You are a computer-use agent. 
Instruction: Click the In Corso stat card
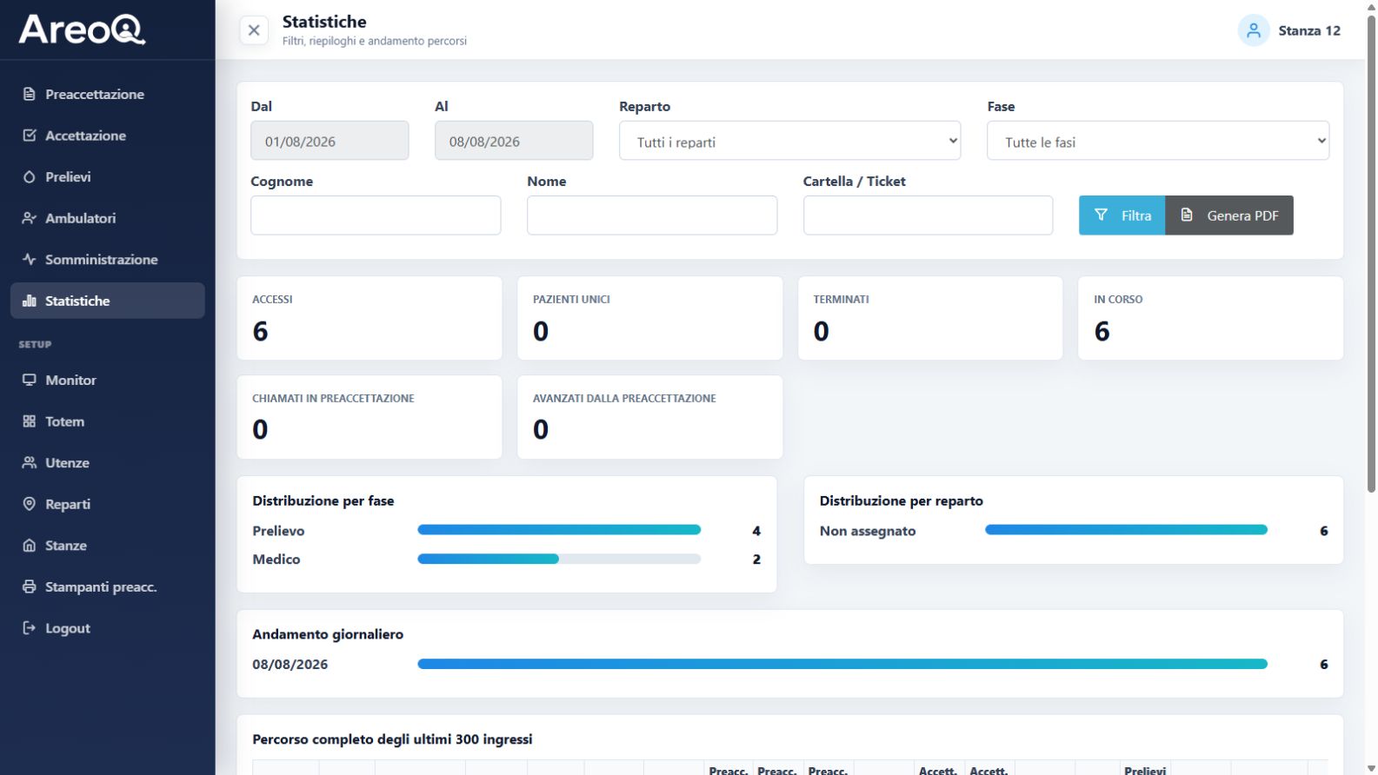1211,318
